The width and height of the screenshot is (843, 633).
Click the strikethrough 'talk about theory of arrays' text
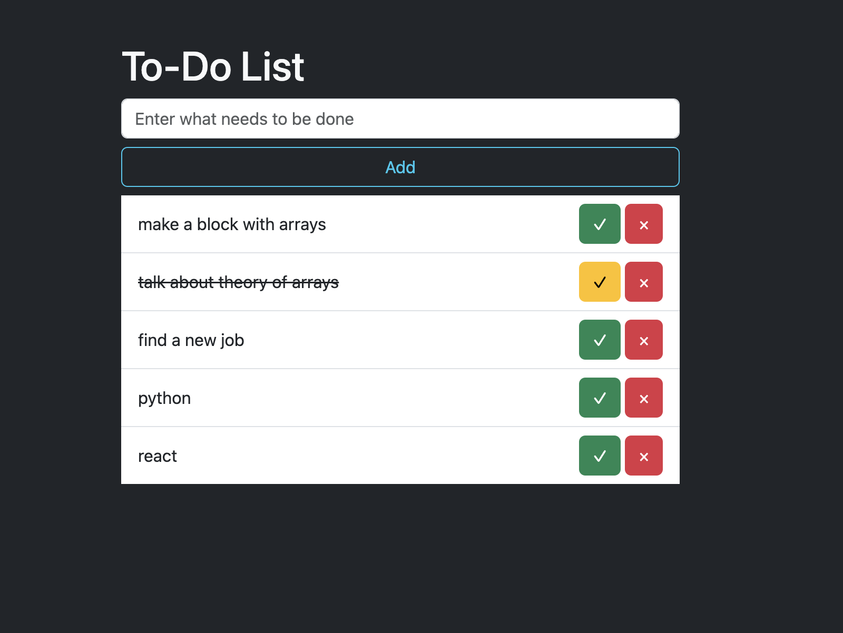point(238,282)
